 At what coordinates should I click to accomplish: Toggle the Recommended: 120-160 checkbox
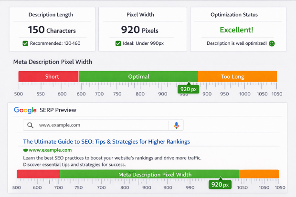(25, 43)
